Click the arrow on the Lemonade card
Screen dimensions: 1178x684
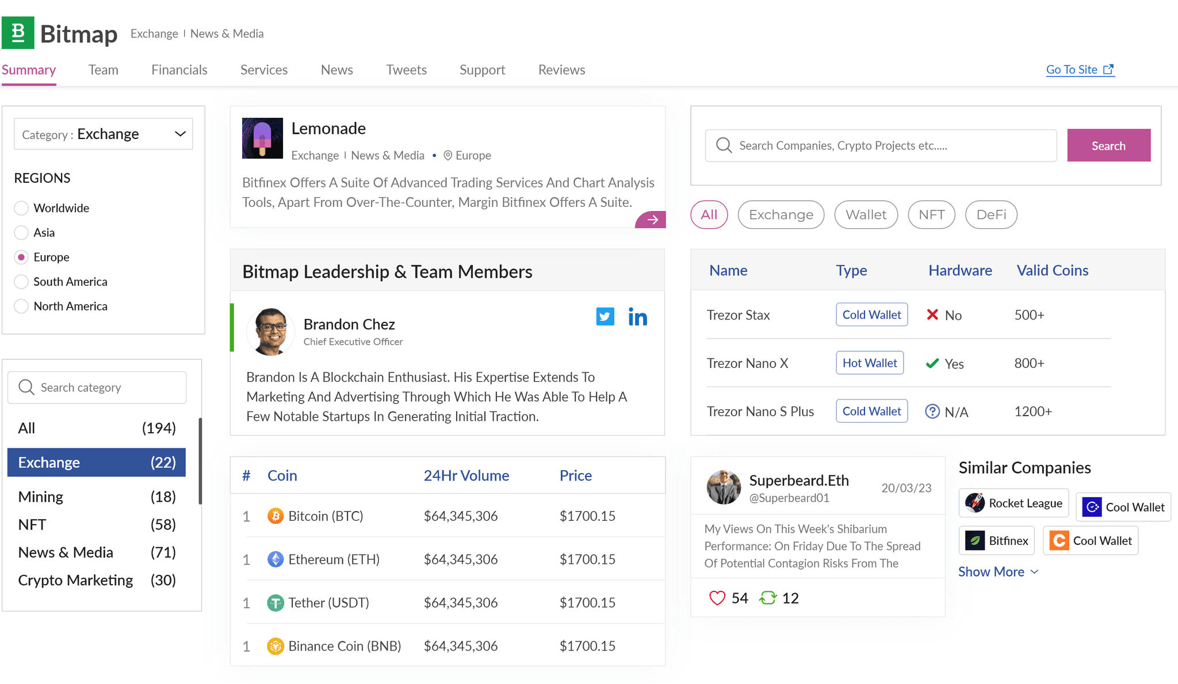pyautogui.click(x=652, y=220)
